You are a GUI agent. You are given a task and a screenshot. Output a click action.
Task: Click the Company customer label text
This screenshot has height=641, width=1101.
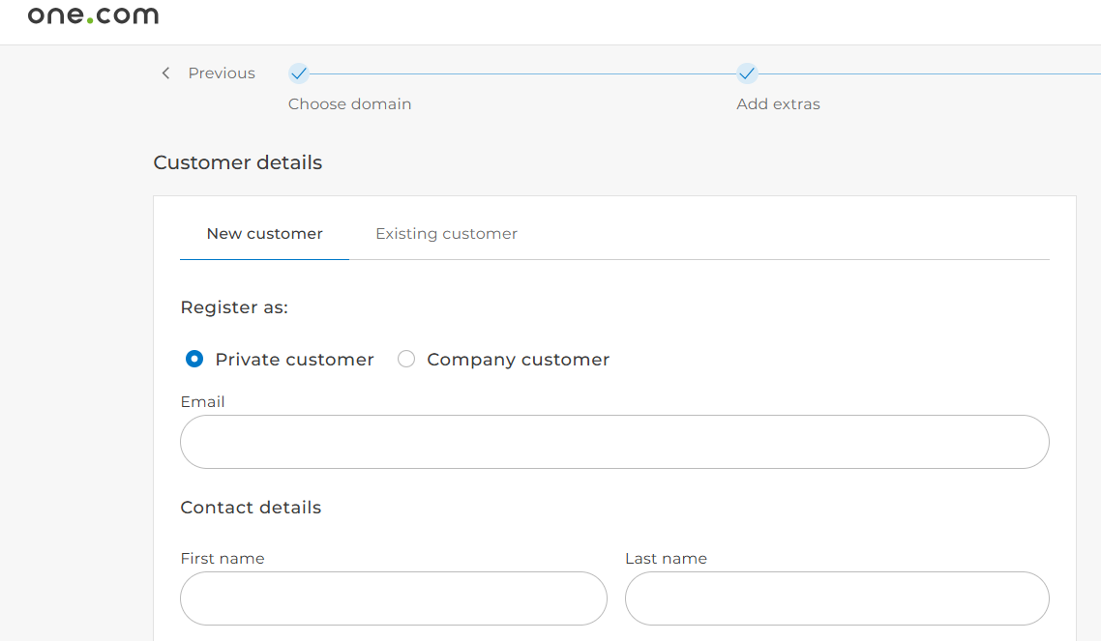[x=519, y=359]
